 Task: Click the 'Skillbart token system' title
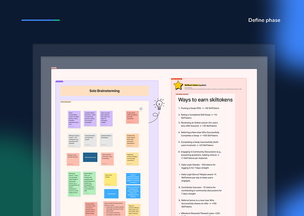click(x=195, y=85)
